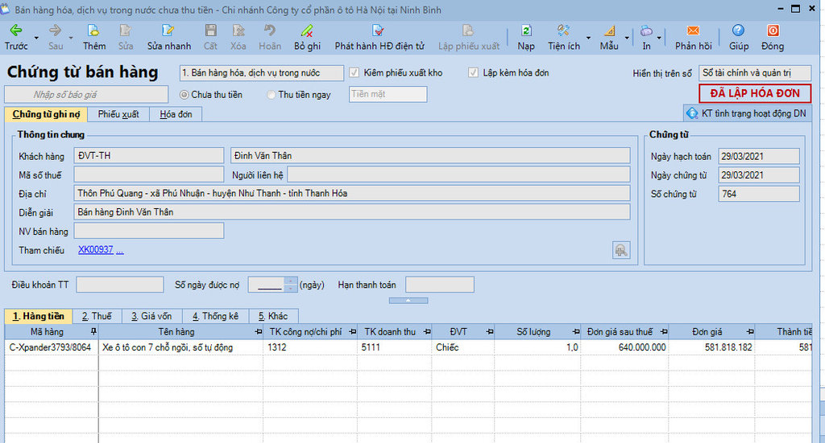Open reference link XK00937
Viewport: 825px width, 443px height.
coord(95,250)
